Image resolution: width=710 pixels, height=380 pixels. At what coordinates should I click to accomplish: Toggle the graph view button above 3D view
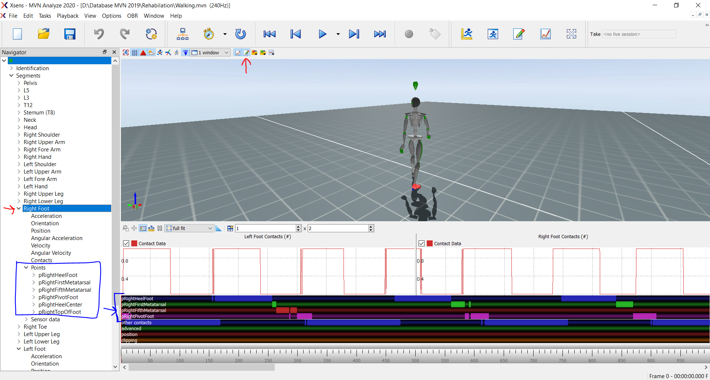pos(238,52)
